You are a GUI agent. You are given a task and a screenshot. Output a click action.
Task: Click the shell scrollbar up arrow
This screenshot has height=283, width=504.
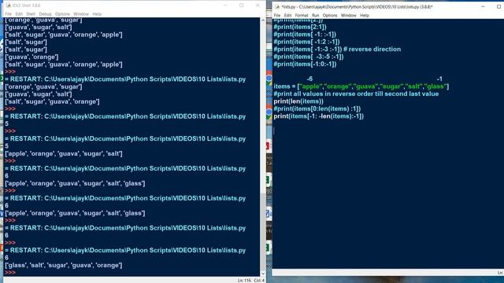point(263,20)
